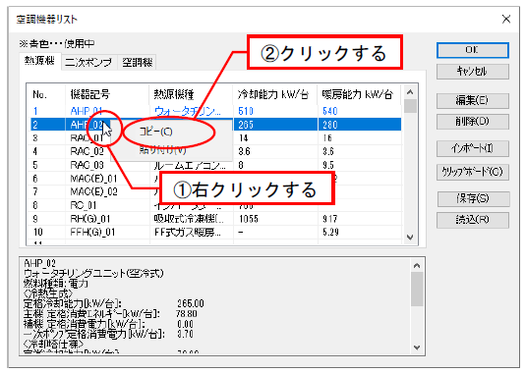Screen dimensions: 525x373
Task: Click the equipment list scrollbar thumb
Action: (x=410, y=106)
